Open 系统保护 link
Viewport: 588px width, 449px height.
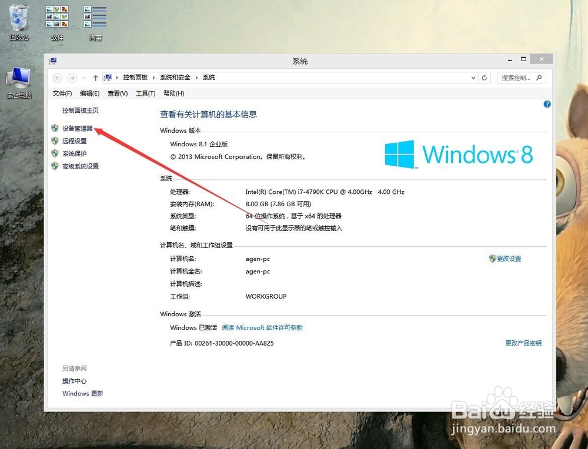pyautogui.click(x=74, y=153)
